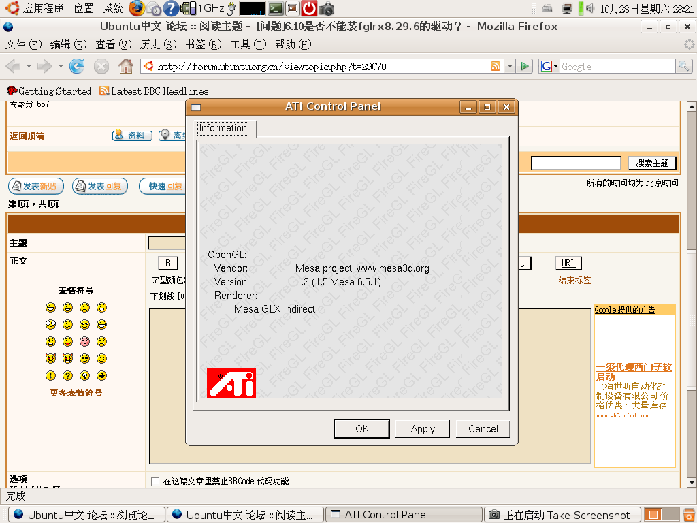The image size is (697, 523).
Task: Insert the winking smiley
Action: 102,358
